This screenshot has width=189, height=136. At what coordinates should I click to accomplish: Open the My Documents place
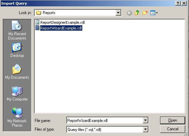click(x=17, y=72)
